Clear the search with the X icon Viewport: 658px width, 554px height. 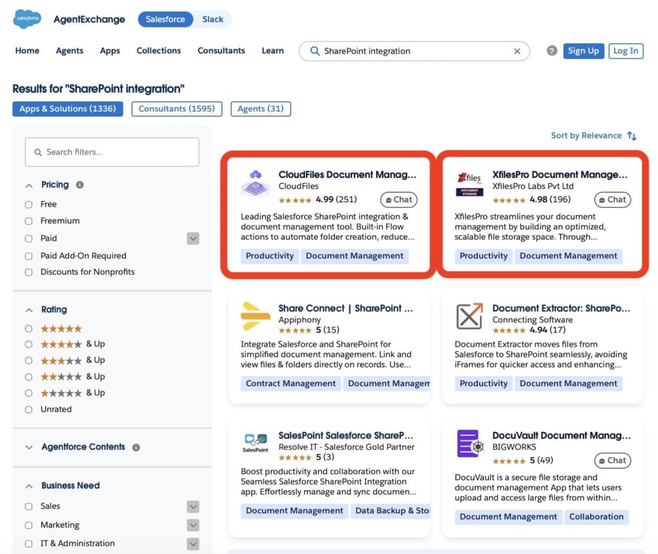pyautogui.click(x=517, y=51)
